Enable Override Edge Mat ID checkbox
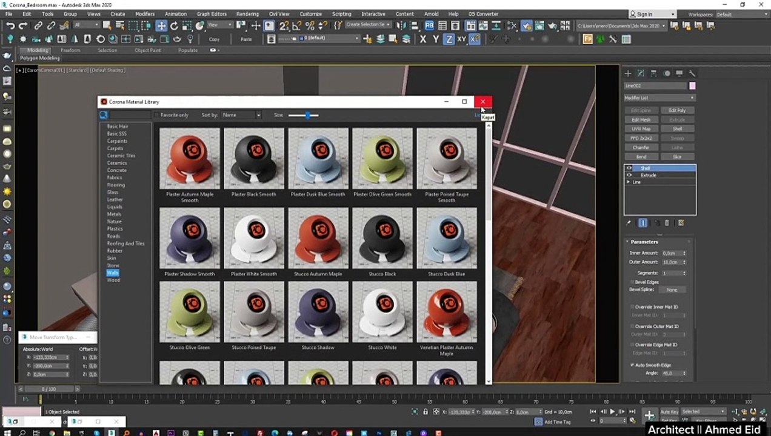Screen dimensions: 771x436 pos(632,345)
